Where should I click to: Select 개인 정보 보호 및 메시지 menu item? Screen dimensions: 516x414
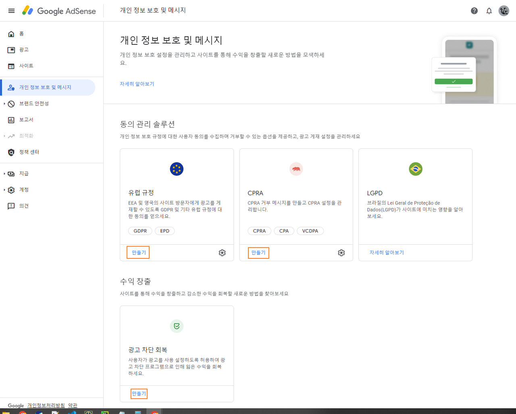pos(48,87)
